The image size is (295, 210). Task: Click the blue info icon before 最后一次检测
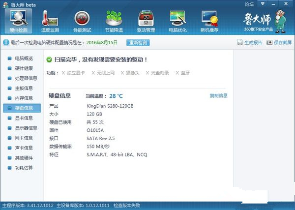6,42
